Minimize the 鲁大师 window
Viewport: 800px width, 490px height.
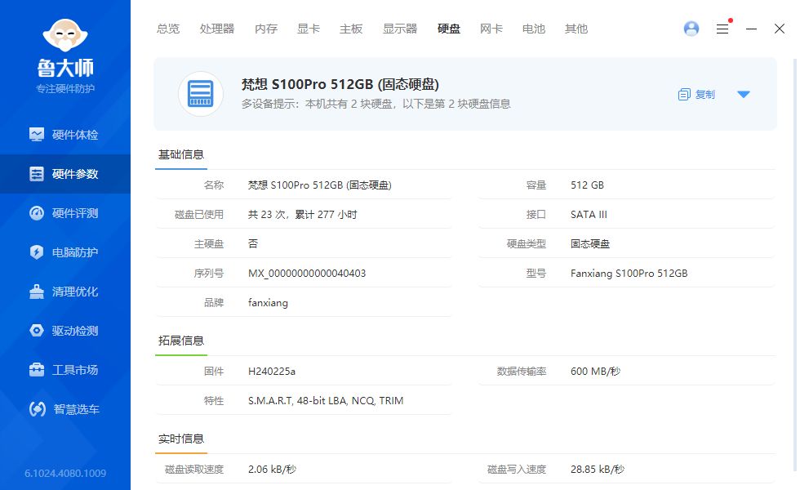(x=751, y=29)
